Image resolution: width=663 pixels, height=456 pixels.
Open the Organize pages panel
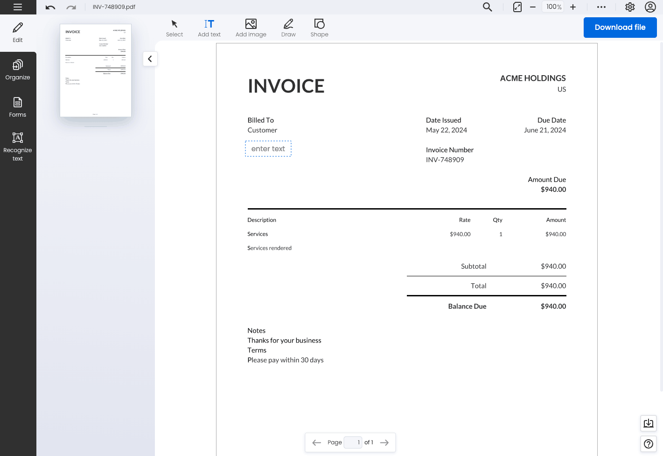click(x=18, y=70)
